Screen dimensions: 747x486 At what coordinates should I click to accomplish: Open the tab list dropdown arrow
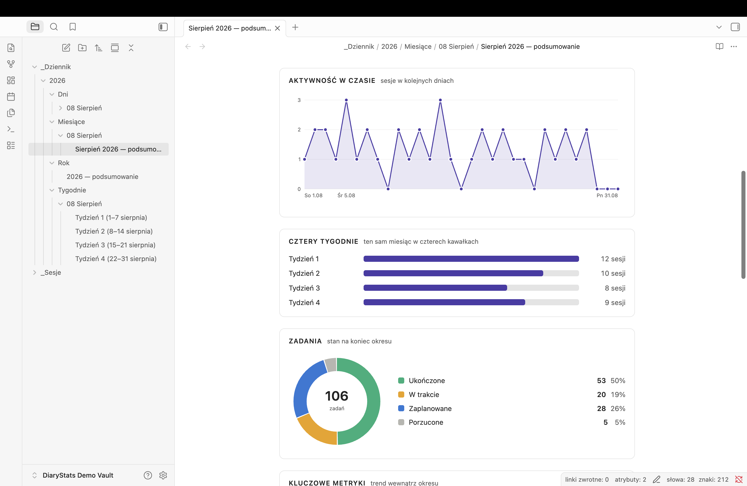coord(719,27)
